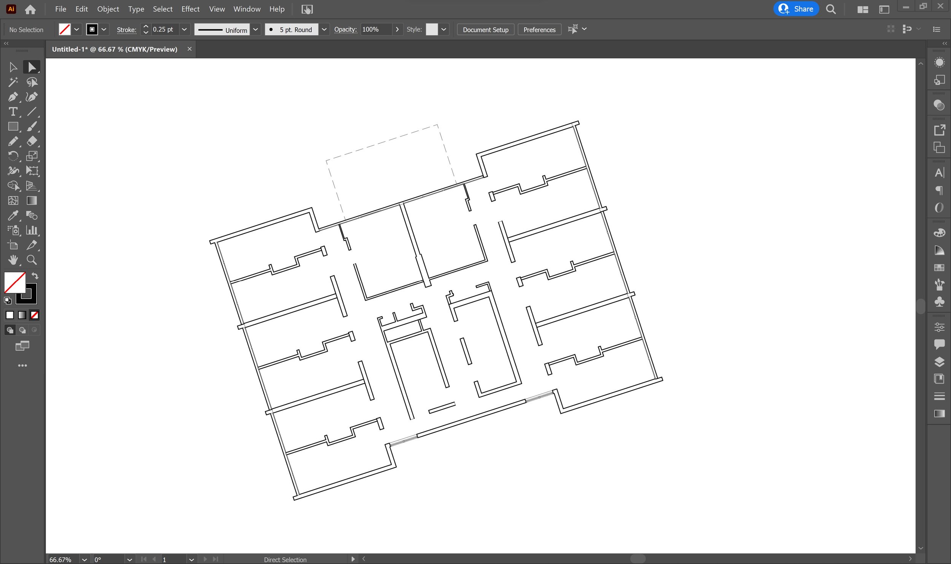Expand the stroke style Uniform dropdown
The height and width of the screenshot is (564, 951).
tap(255, 29)
